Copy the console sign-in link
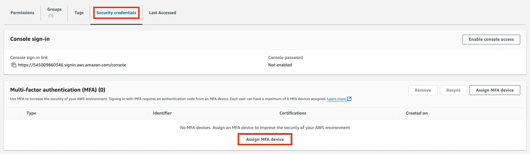The height and width of the screenshot is (154, 530). pos(14,65)
